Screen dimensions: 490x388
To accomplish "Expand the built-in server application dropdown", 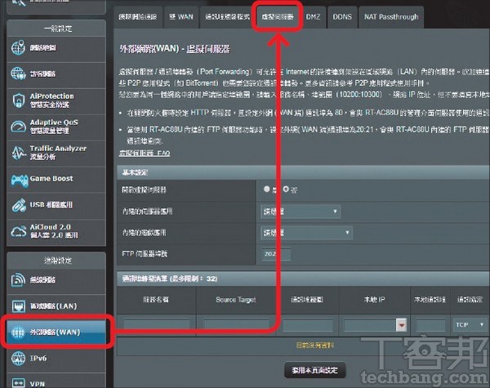I will click(300, 212).
